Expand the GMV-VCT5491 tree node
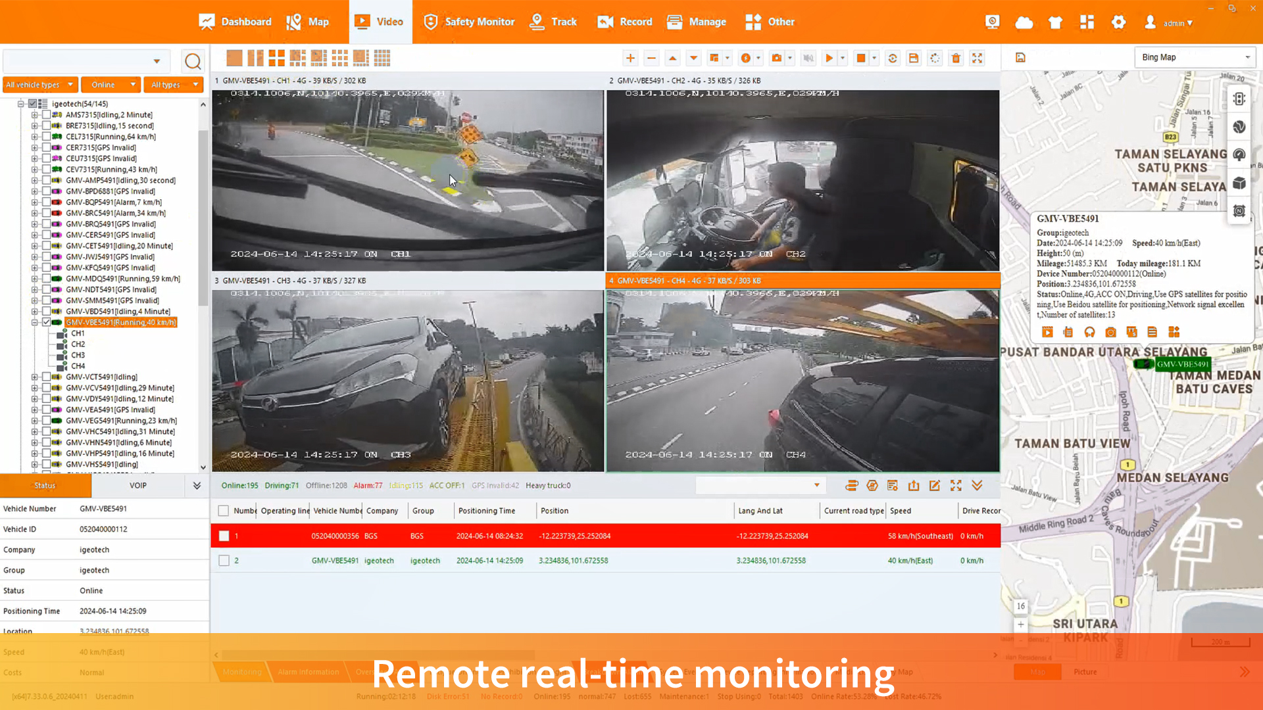Screen dimensions: 1263x710 tap(34, 377)
